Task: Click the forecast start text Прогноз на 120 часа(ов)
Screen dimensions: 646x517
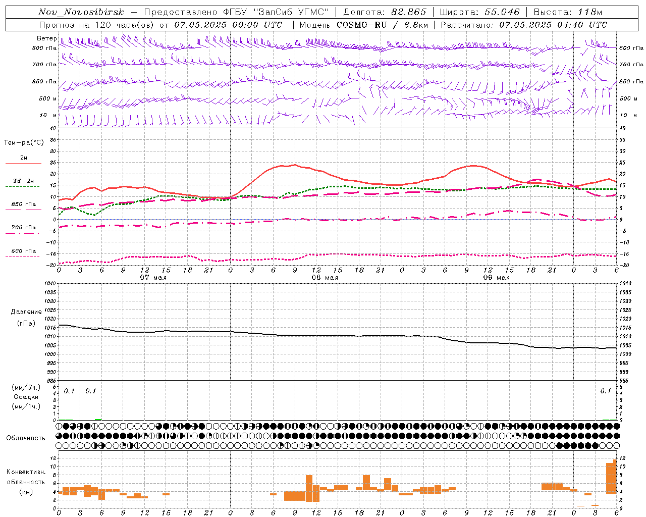Action: tap(97, 25)
